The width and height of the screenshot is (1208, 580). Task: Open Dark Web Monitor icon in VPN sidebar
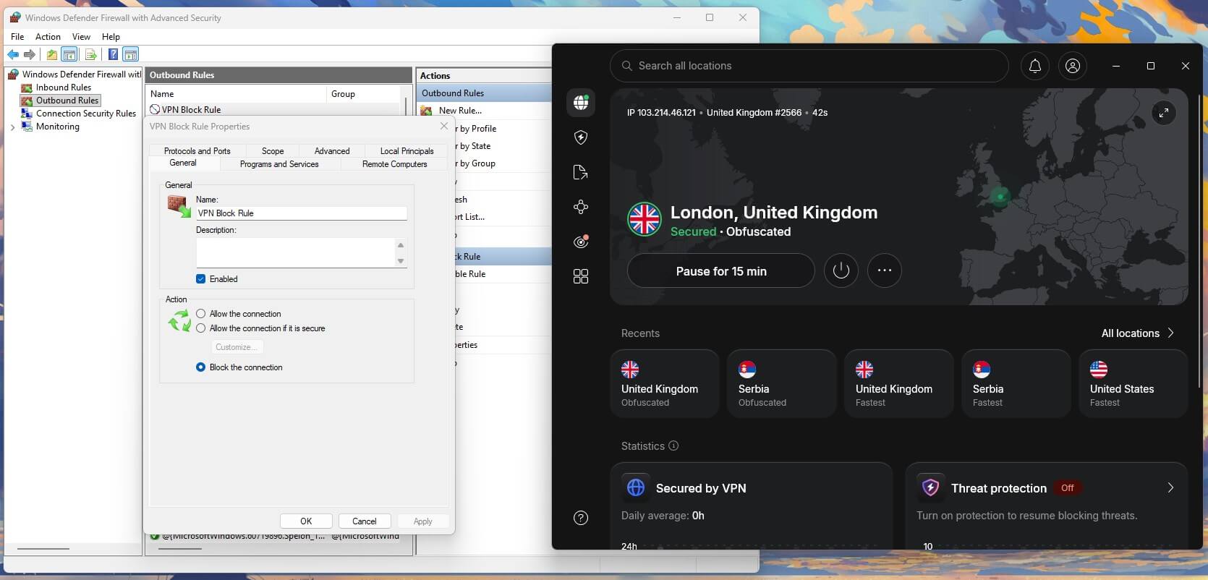(x=581, y=242)
